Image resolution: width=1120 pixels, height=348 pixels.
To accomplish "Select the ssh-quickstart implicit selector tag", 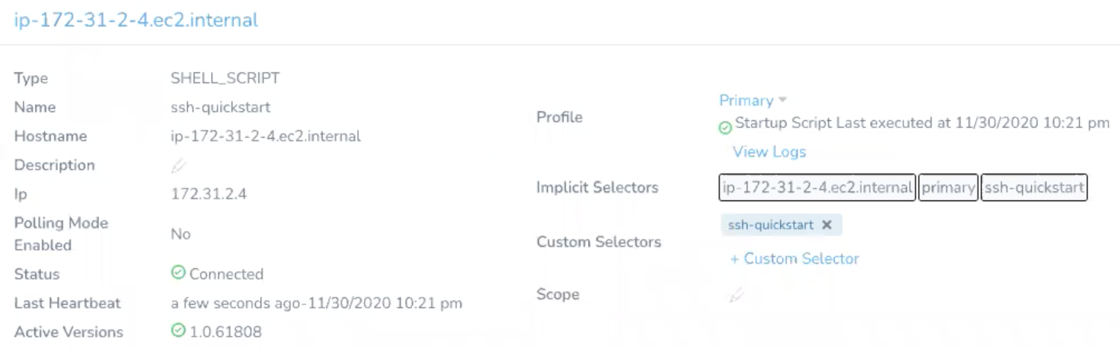I will point(1034,188).
